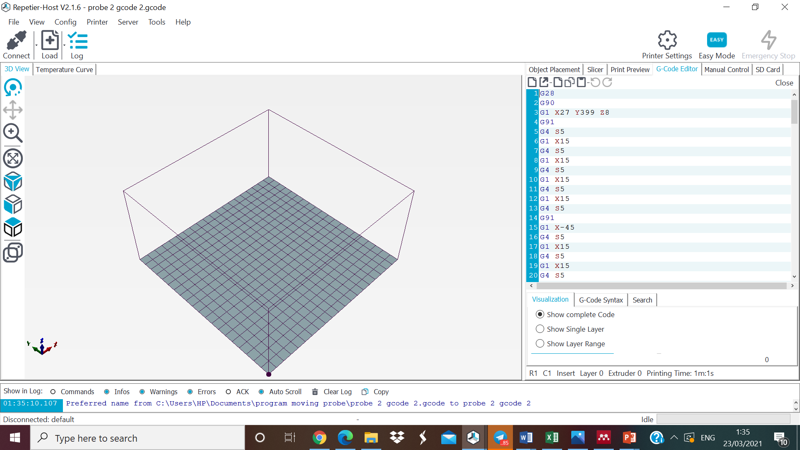This screenshot has height=450, width=800.
Task: Expand the Connect button dropdown arrow
Action: (36, 45)
